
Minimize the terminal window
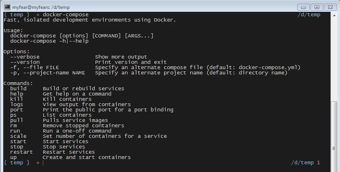point(303,7)
